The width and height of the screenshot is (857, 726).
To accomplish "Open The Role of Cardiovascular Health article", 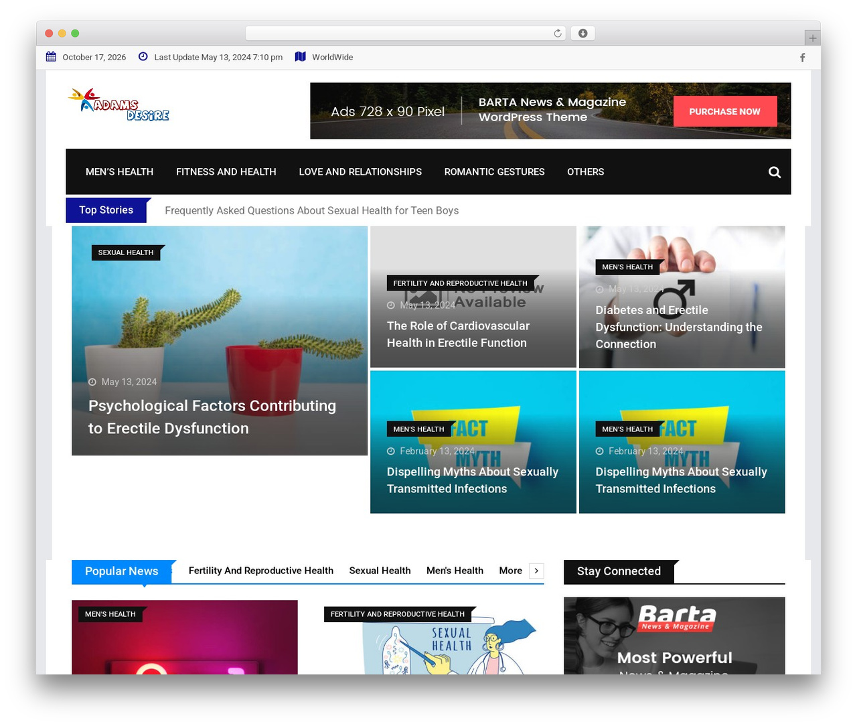I will (458, 334).
